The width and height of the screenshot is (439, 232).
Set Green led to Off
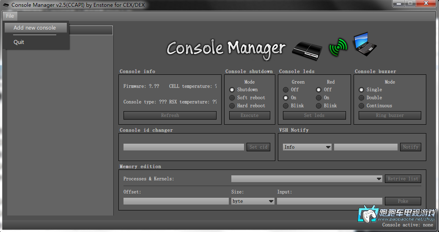pyautogui.click(x=285, y=90)
